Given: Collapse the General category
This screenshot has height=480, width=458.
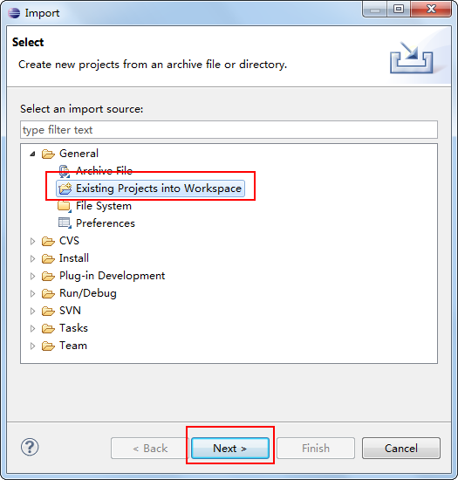Looking at the screenshot, I should point(32,154).
